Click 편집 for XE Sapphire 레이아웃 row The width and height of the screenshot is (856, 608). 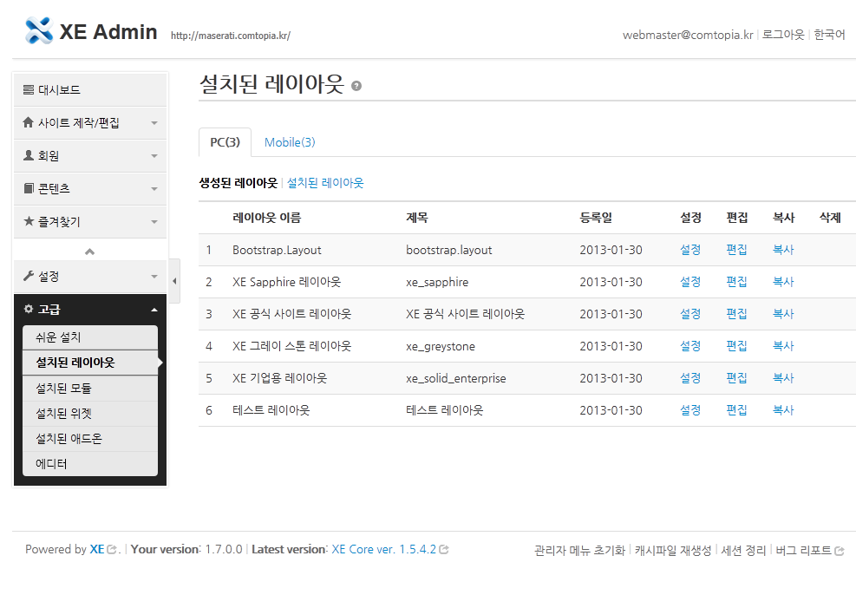tap(736, 282)
